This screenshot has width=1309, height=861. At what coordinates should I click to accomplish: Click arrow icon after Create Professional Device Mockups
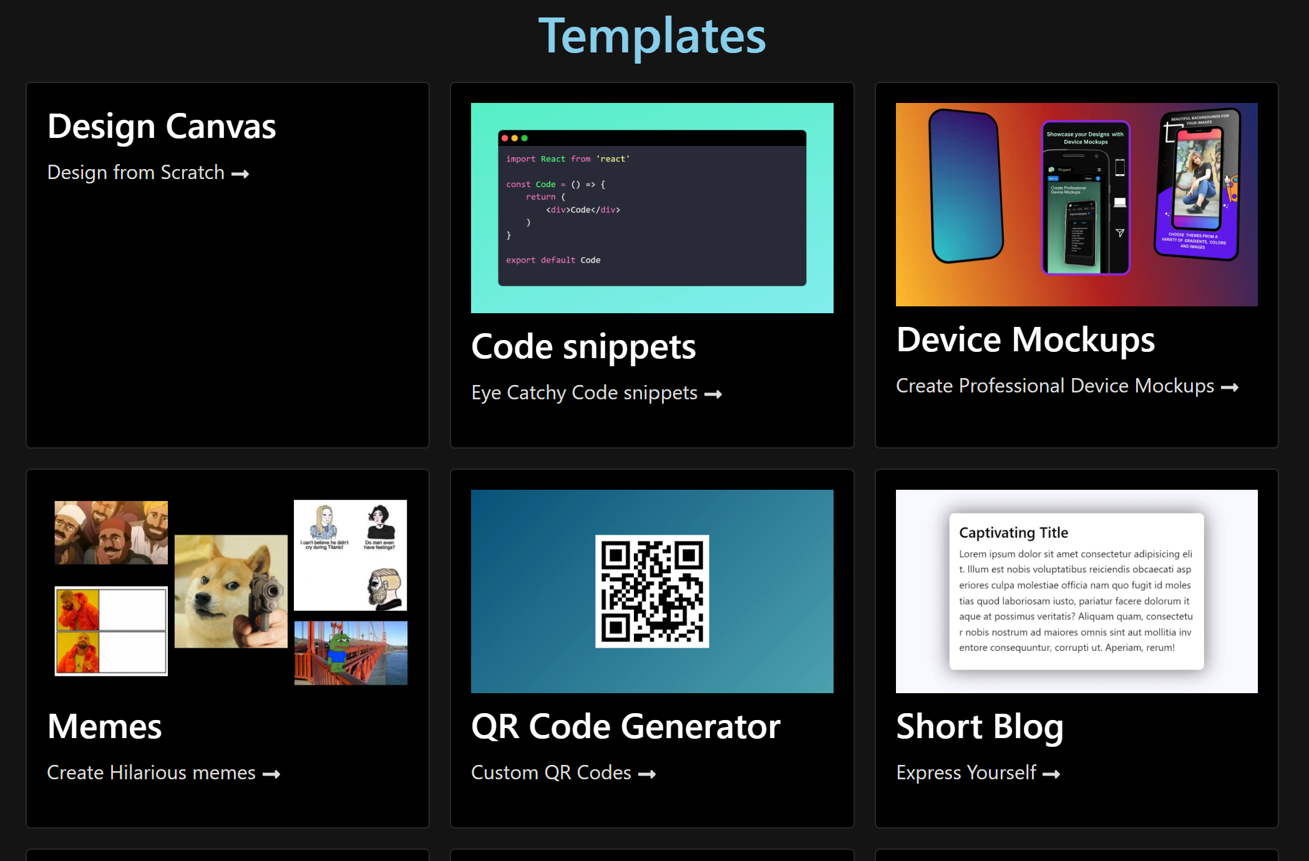click(x=1230, y=387)
